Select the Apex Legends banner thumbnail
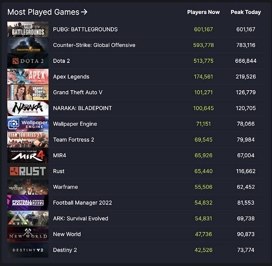 pyautogui.click(x=28, y=77)
